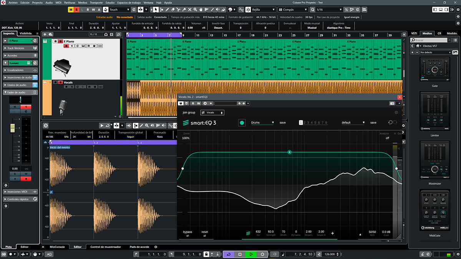Switch to the Pads de acorde tab
Image resolution: width=461 pixels, height=259 pixels.
[139, 247]
